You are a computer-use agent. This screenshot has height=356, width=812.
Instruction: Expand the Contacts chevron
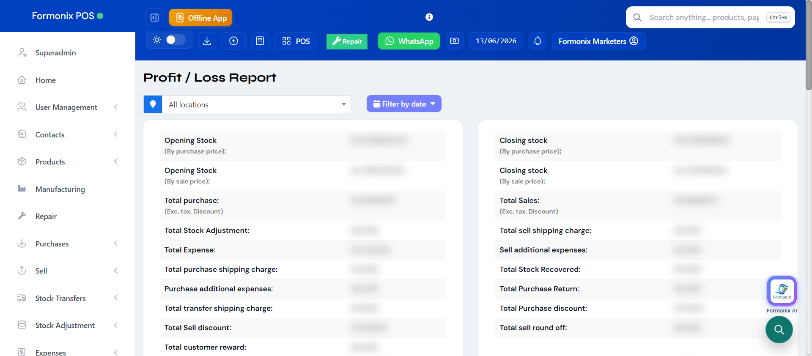[x=115, y=134]
